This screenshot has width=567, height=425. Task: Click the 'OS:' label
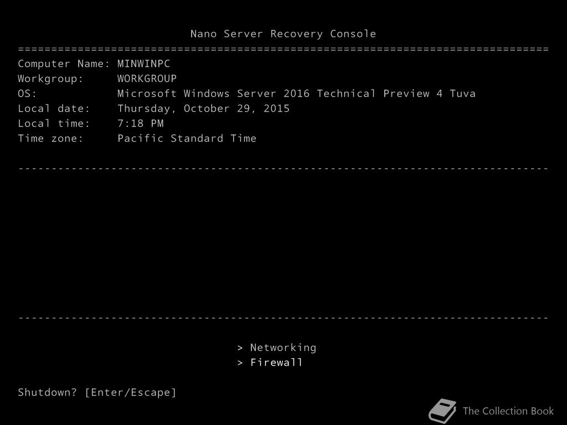pos(27,94)
